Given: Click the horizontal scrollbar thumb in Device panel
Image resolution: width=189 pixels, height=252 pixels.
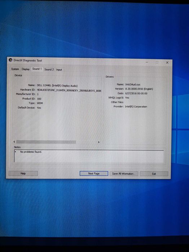Looking at the screenshot, I should coord(46,142).
